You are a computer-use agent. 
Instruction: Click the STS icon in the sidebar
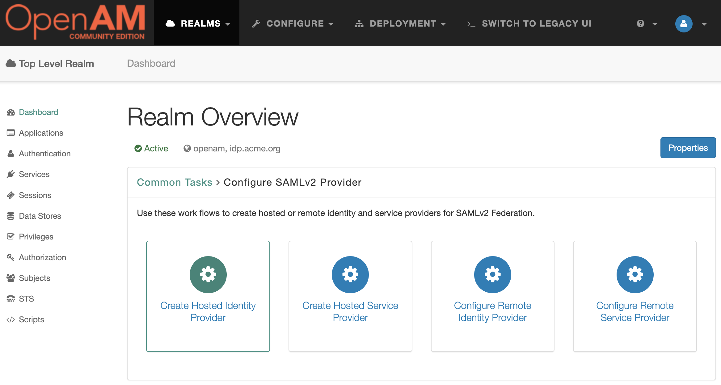pos(10,298)
